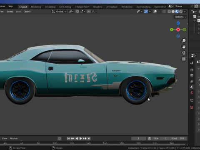Open the timeline View menu

[5, 138]
